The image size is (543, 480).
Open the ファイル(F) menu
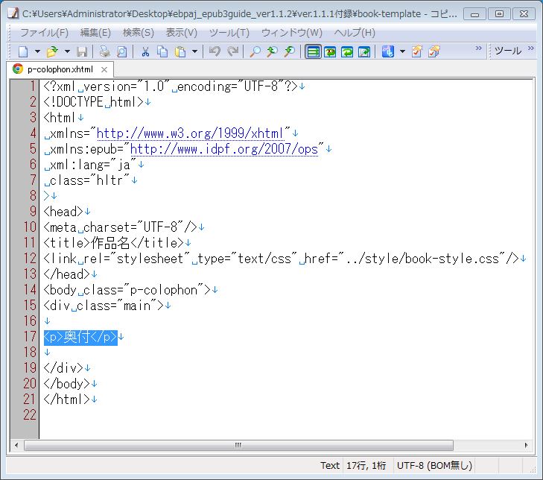(45, 33)
